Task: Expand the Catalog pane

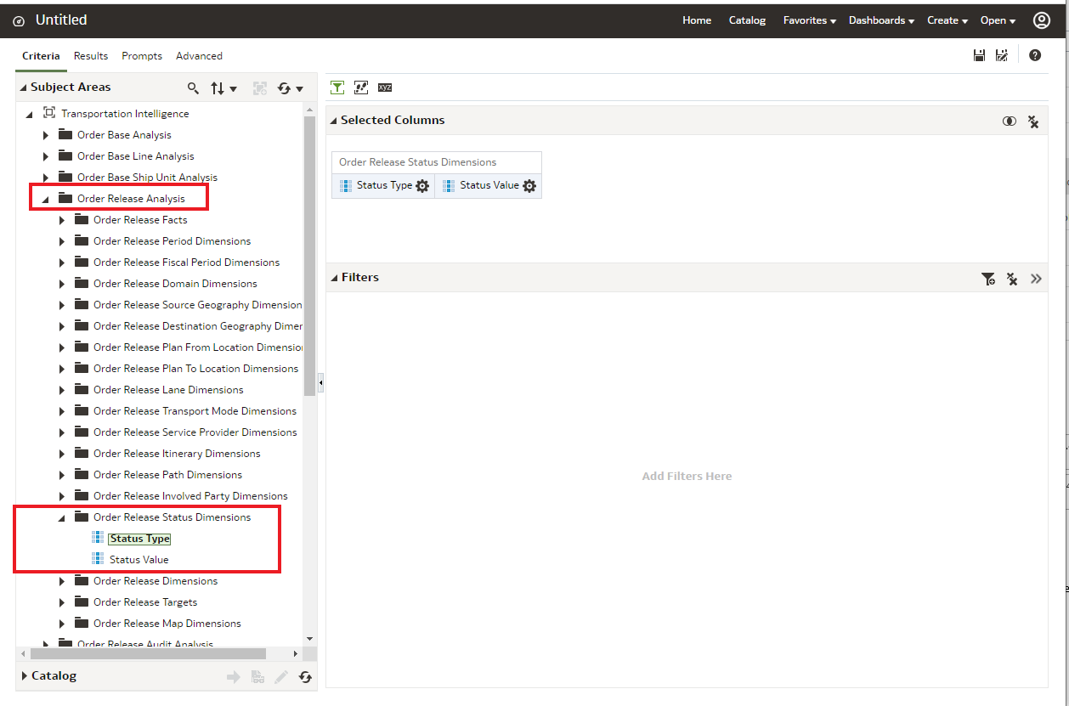Action: coord(25,676)
